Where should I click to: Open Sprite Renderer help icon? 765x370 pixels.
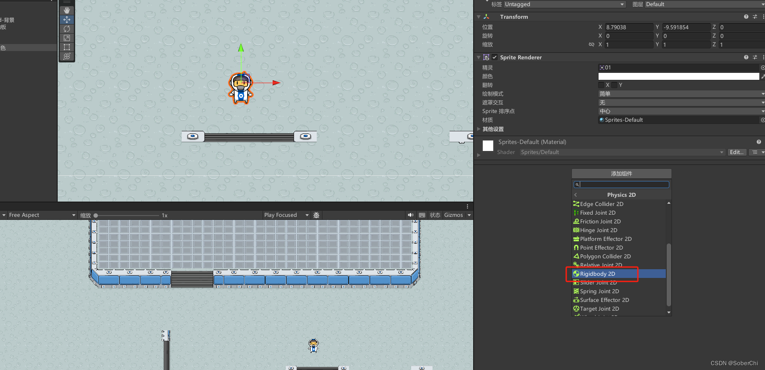(x=746, y=57)
